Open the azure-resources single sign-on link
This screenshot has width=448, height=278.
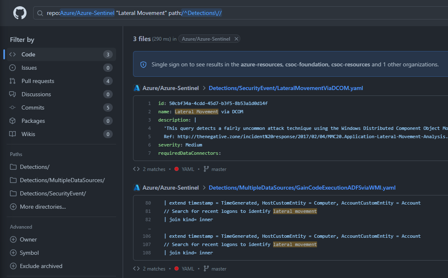[x=262, y=64]
